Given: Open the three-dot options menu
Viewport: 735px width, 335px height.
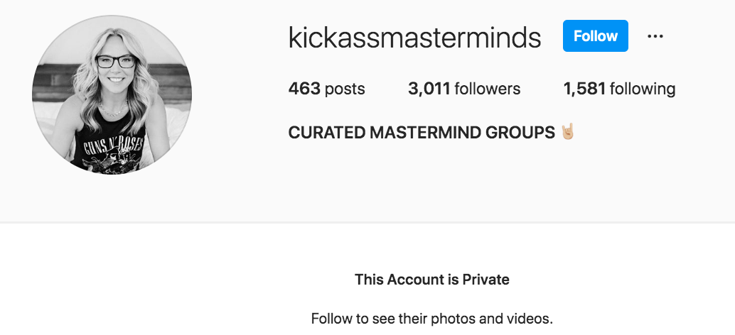Looking at the screenshot, I should 655,36.
